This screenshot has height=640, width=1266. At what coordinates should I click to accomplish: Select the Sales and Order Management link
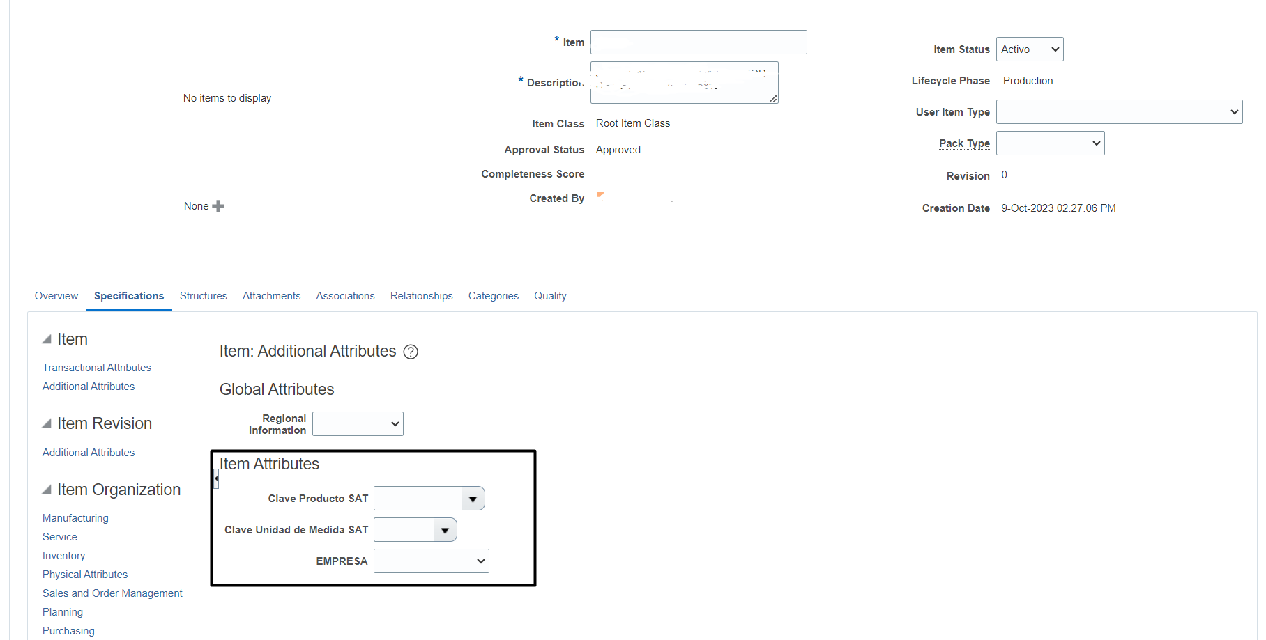click(112, 593)
